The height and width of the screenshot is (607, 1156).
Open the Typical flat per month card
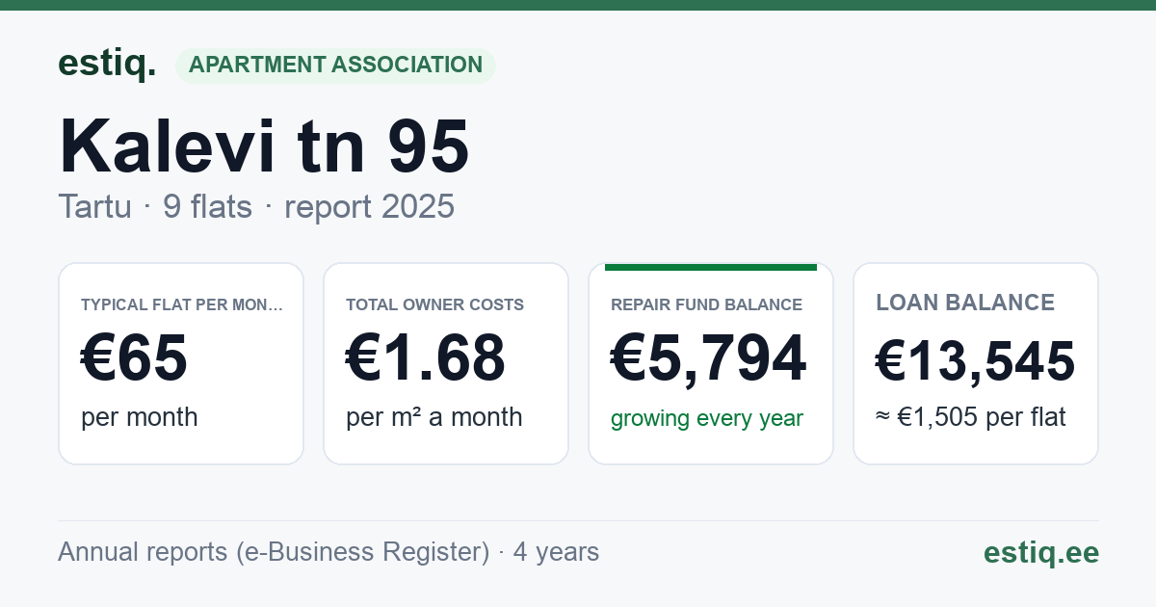pyautogui.click(x=181, y=364)
